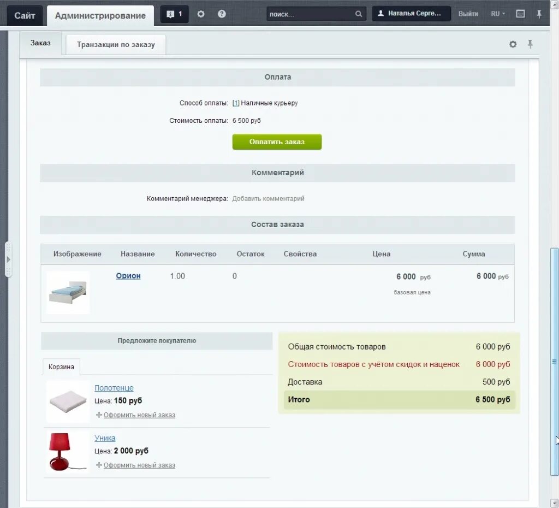This screenshot has height=508, width=559.
Task: Click the top bar panel layout icon
Action: tap(520, 14)
